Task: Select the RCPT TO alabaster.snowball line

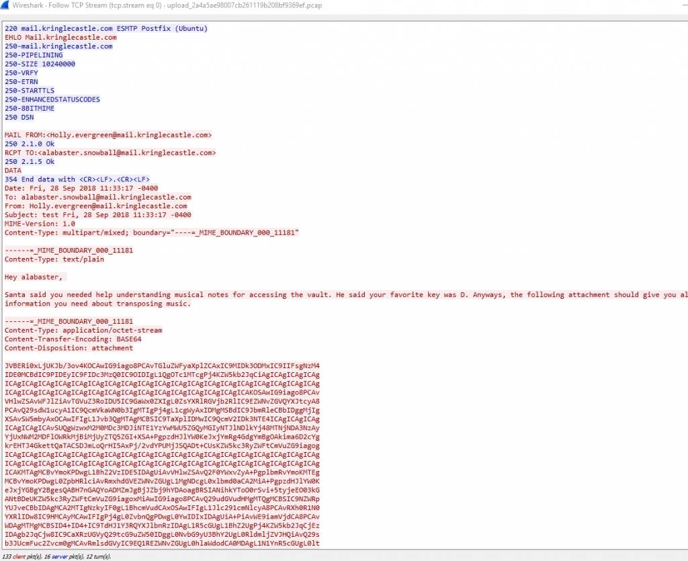Action: tap(110, 153)
